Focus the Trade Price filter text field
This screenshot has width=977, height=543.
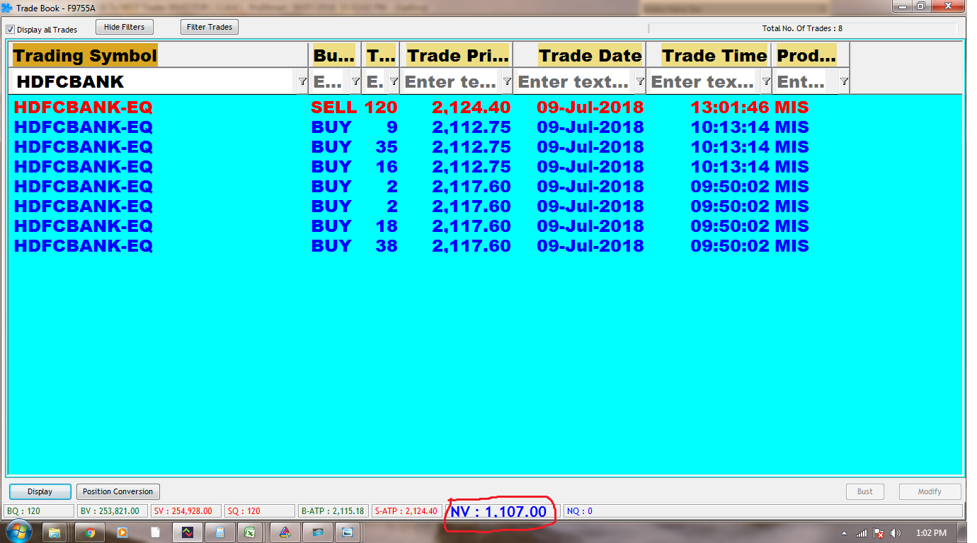(x=451, y=82)
